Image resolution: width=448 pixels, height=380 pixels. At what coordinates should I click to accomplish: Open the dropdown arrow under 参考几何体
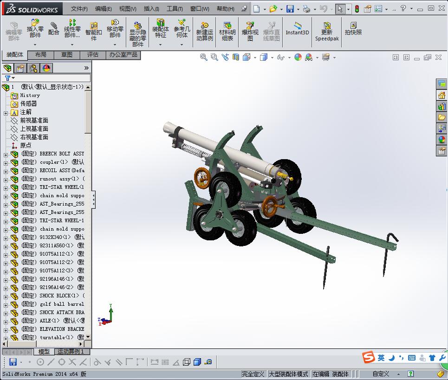coord(182,45)
